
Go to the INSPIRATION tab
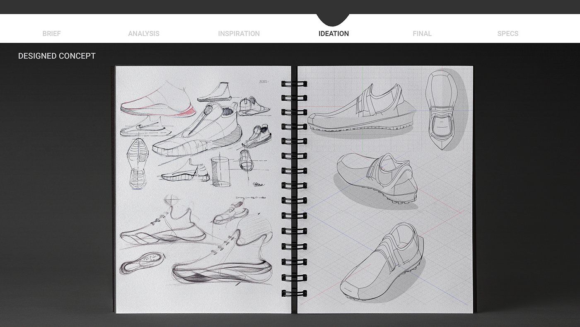(x=239, y=34)
